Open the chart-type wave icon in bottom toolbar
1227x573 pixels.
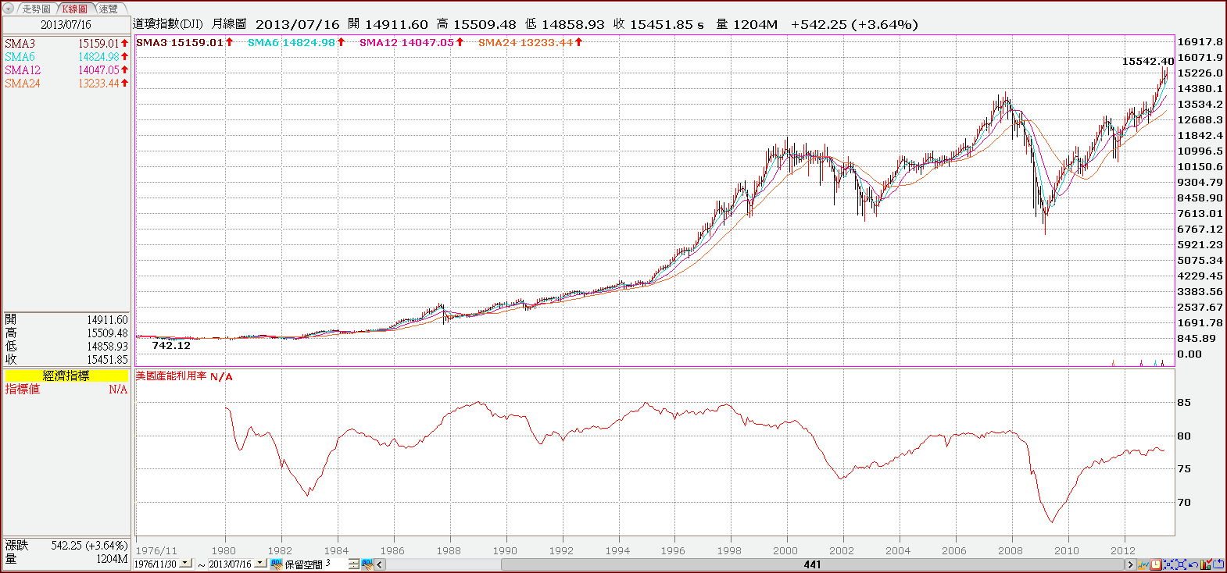coord(1143,564)
